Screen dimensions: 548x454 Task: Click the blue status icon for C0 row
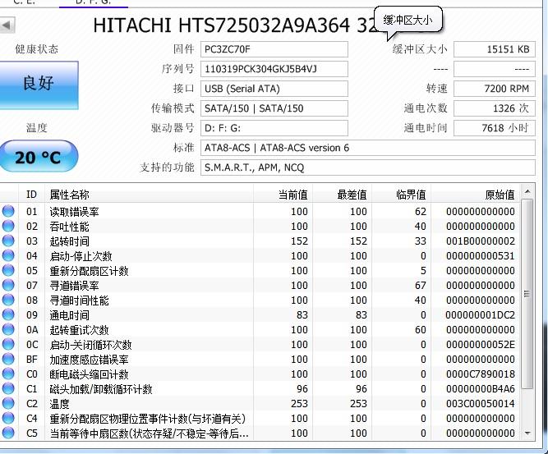click(8, 374)
